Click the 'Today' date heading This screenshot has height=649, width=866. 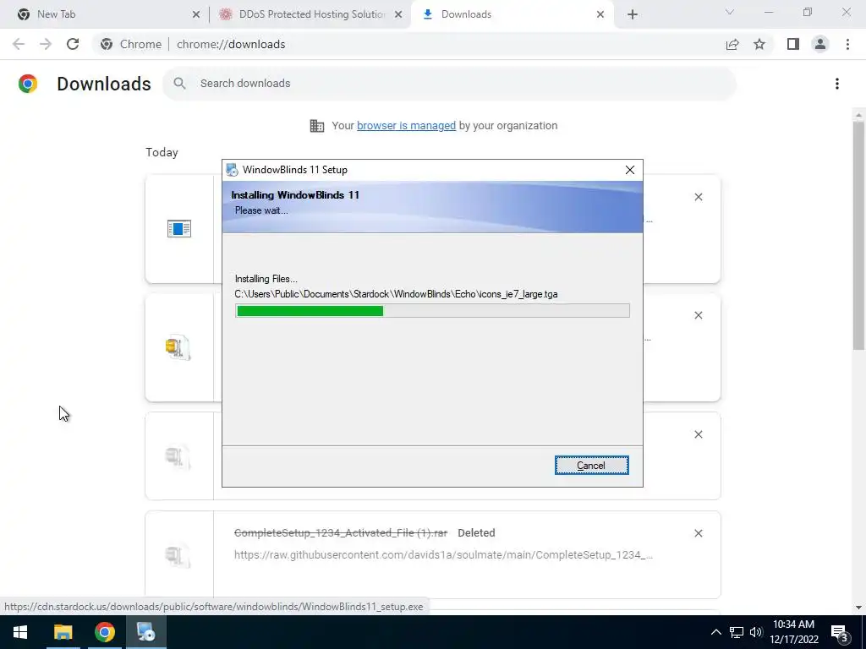click(x=162, y=152)
